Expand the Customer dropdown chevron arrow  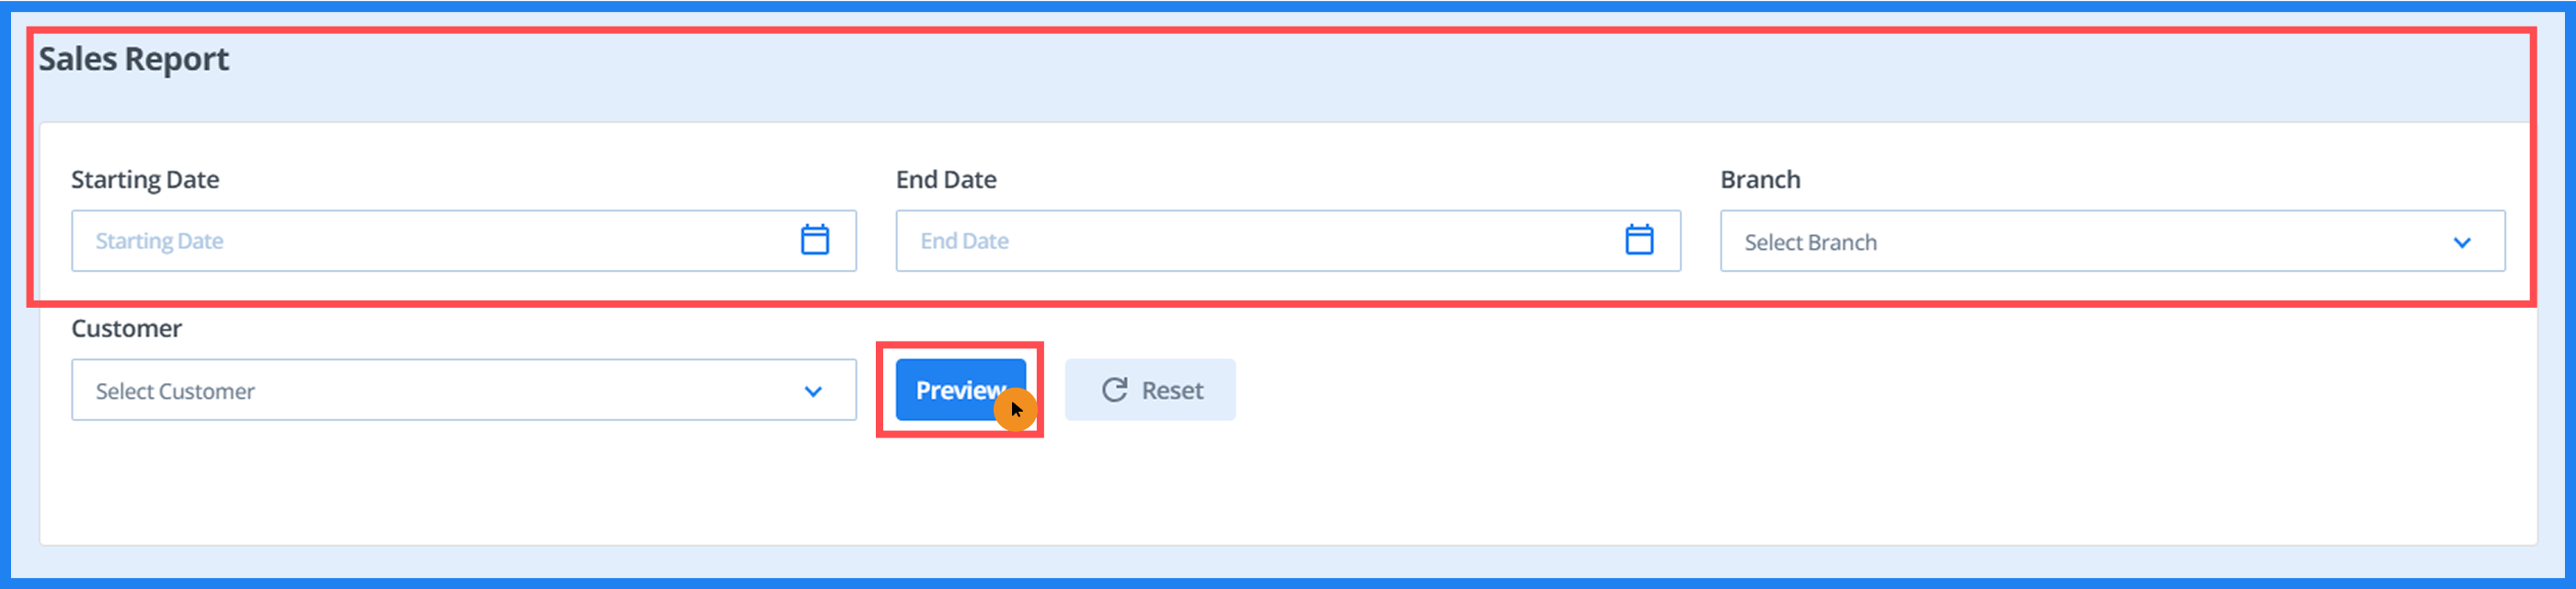pos(813,391)
